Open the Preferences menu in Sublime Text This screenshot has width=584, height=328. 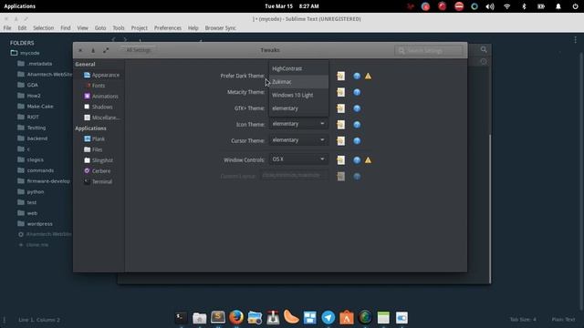coord(168,28)
